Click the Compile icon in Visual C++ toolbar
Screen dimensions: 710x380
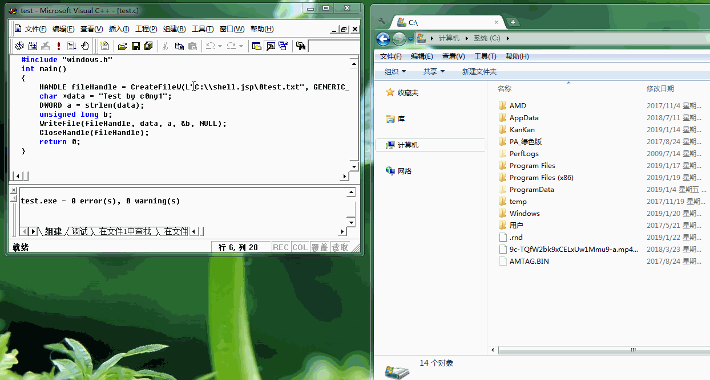pyautogui.click(x=19, y=46)
